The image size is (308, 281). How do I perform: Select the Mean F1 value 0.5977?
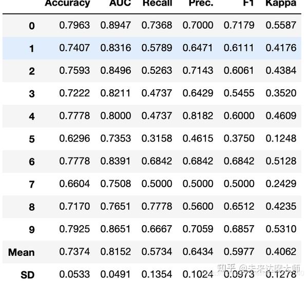(239, 252)
